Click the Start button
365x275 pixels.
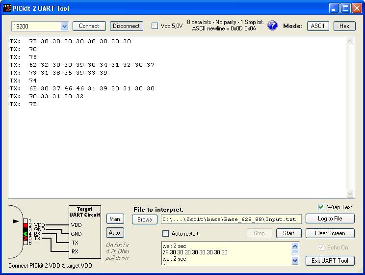[x=288, y=233]
